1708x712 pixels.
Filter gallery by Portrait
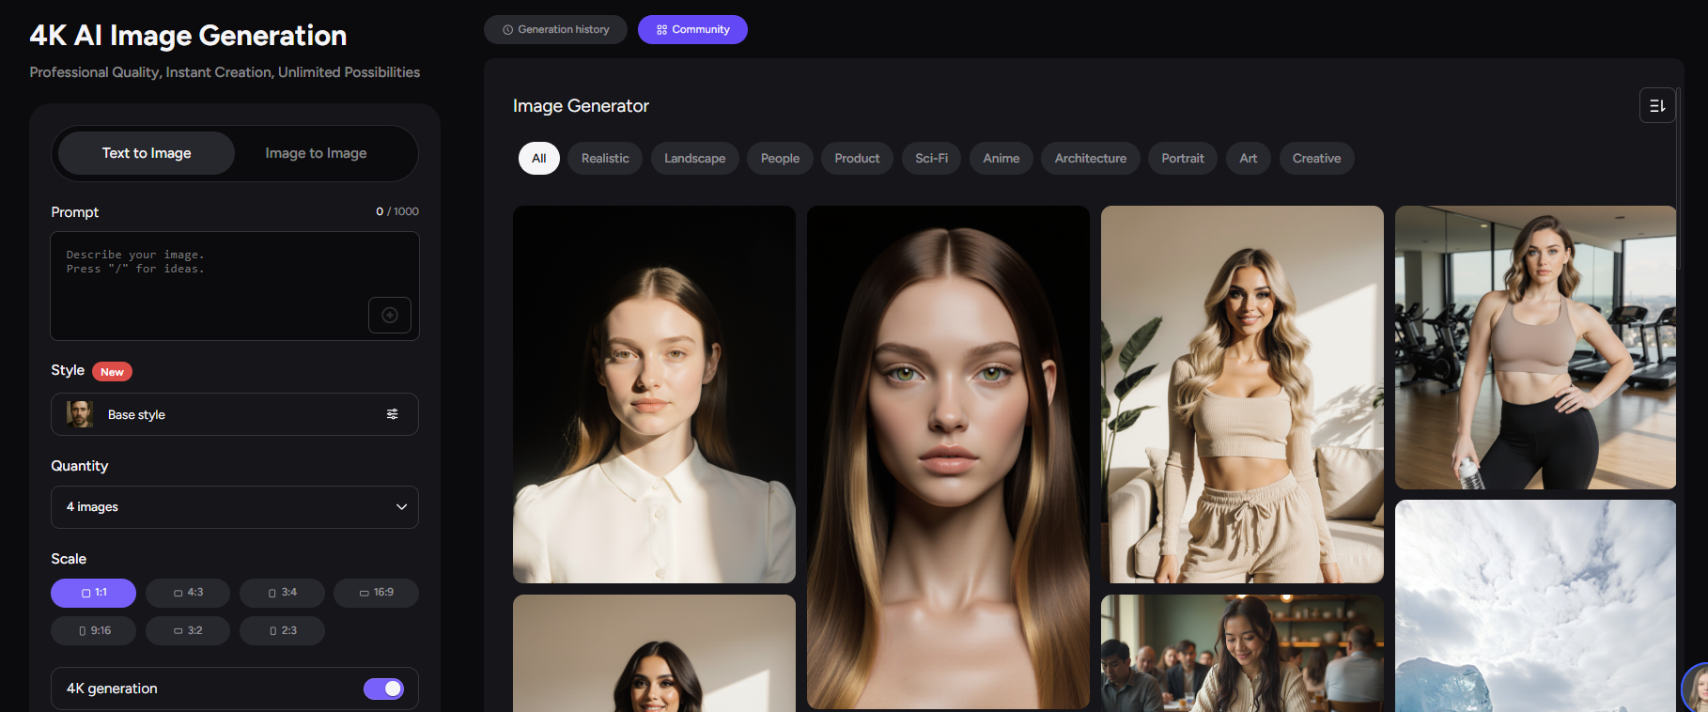point(1183,158)
